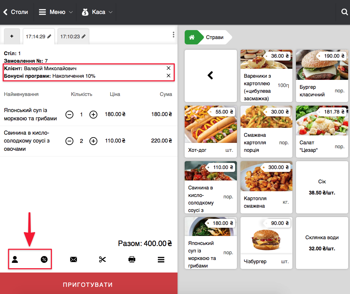Decrease quantity of Свинина в кисло-солодкому соусі

[69, 141]
